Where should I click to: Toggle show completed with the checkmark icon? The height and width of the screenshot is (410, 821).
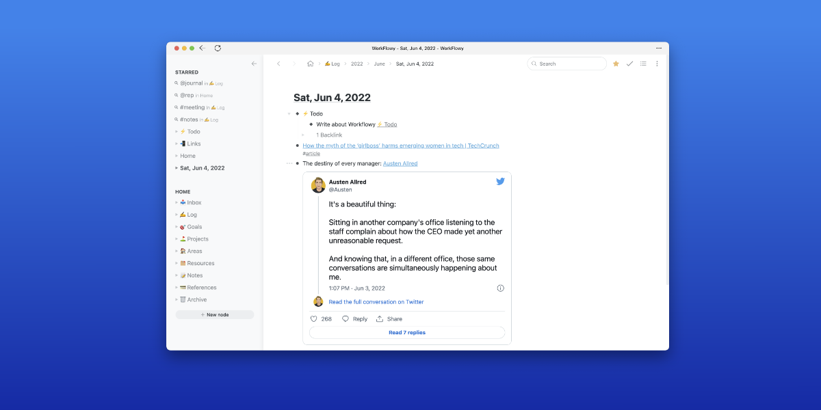coord(629,64)
